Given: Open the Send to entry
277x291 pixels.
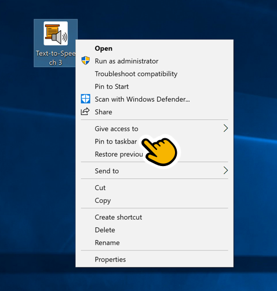Looking at the screenshot, I should (x=154, y=171).
